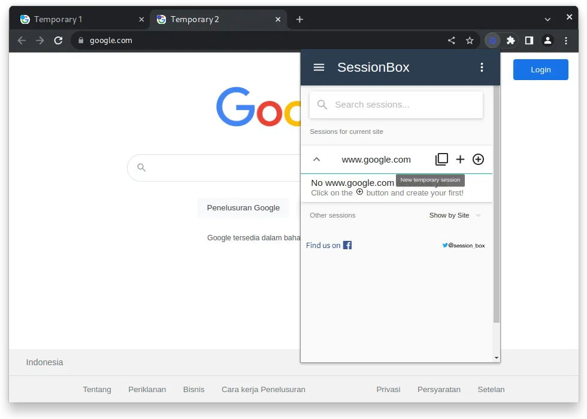Screen dimensions: 587x419
Task: Click the plus icon to add a session
Action: coord(460,159)
